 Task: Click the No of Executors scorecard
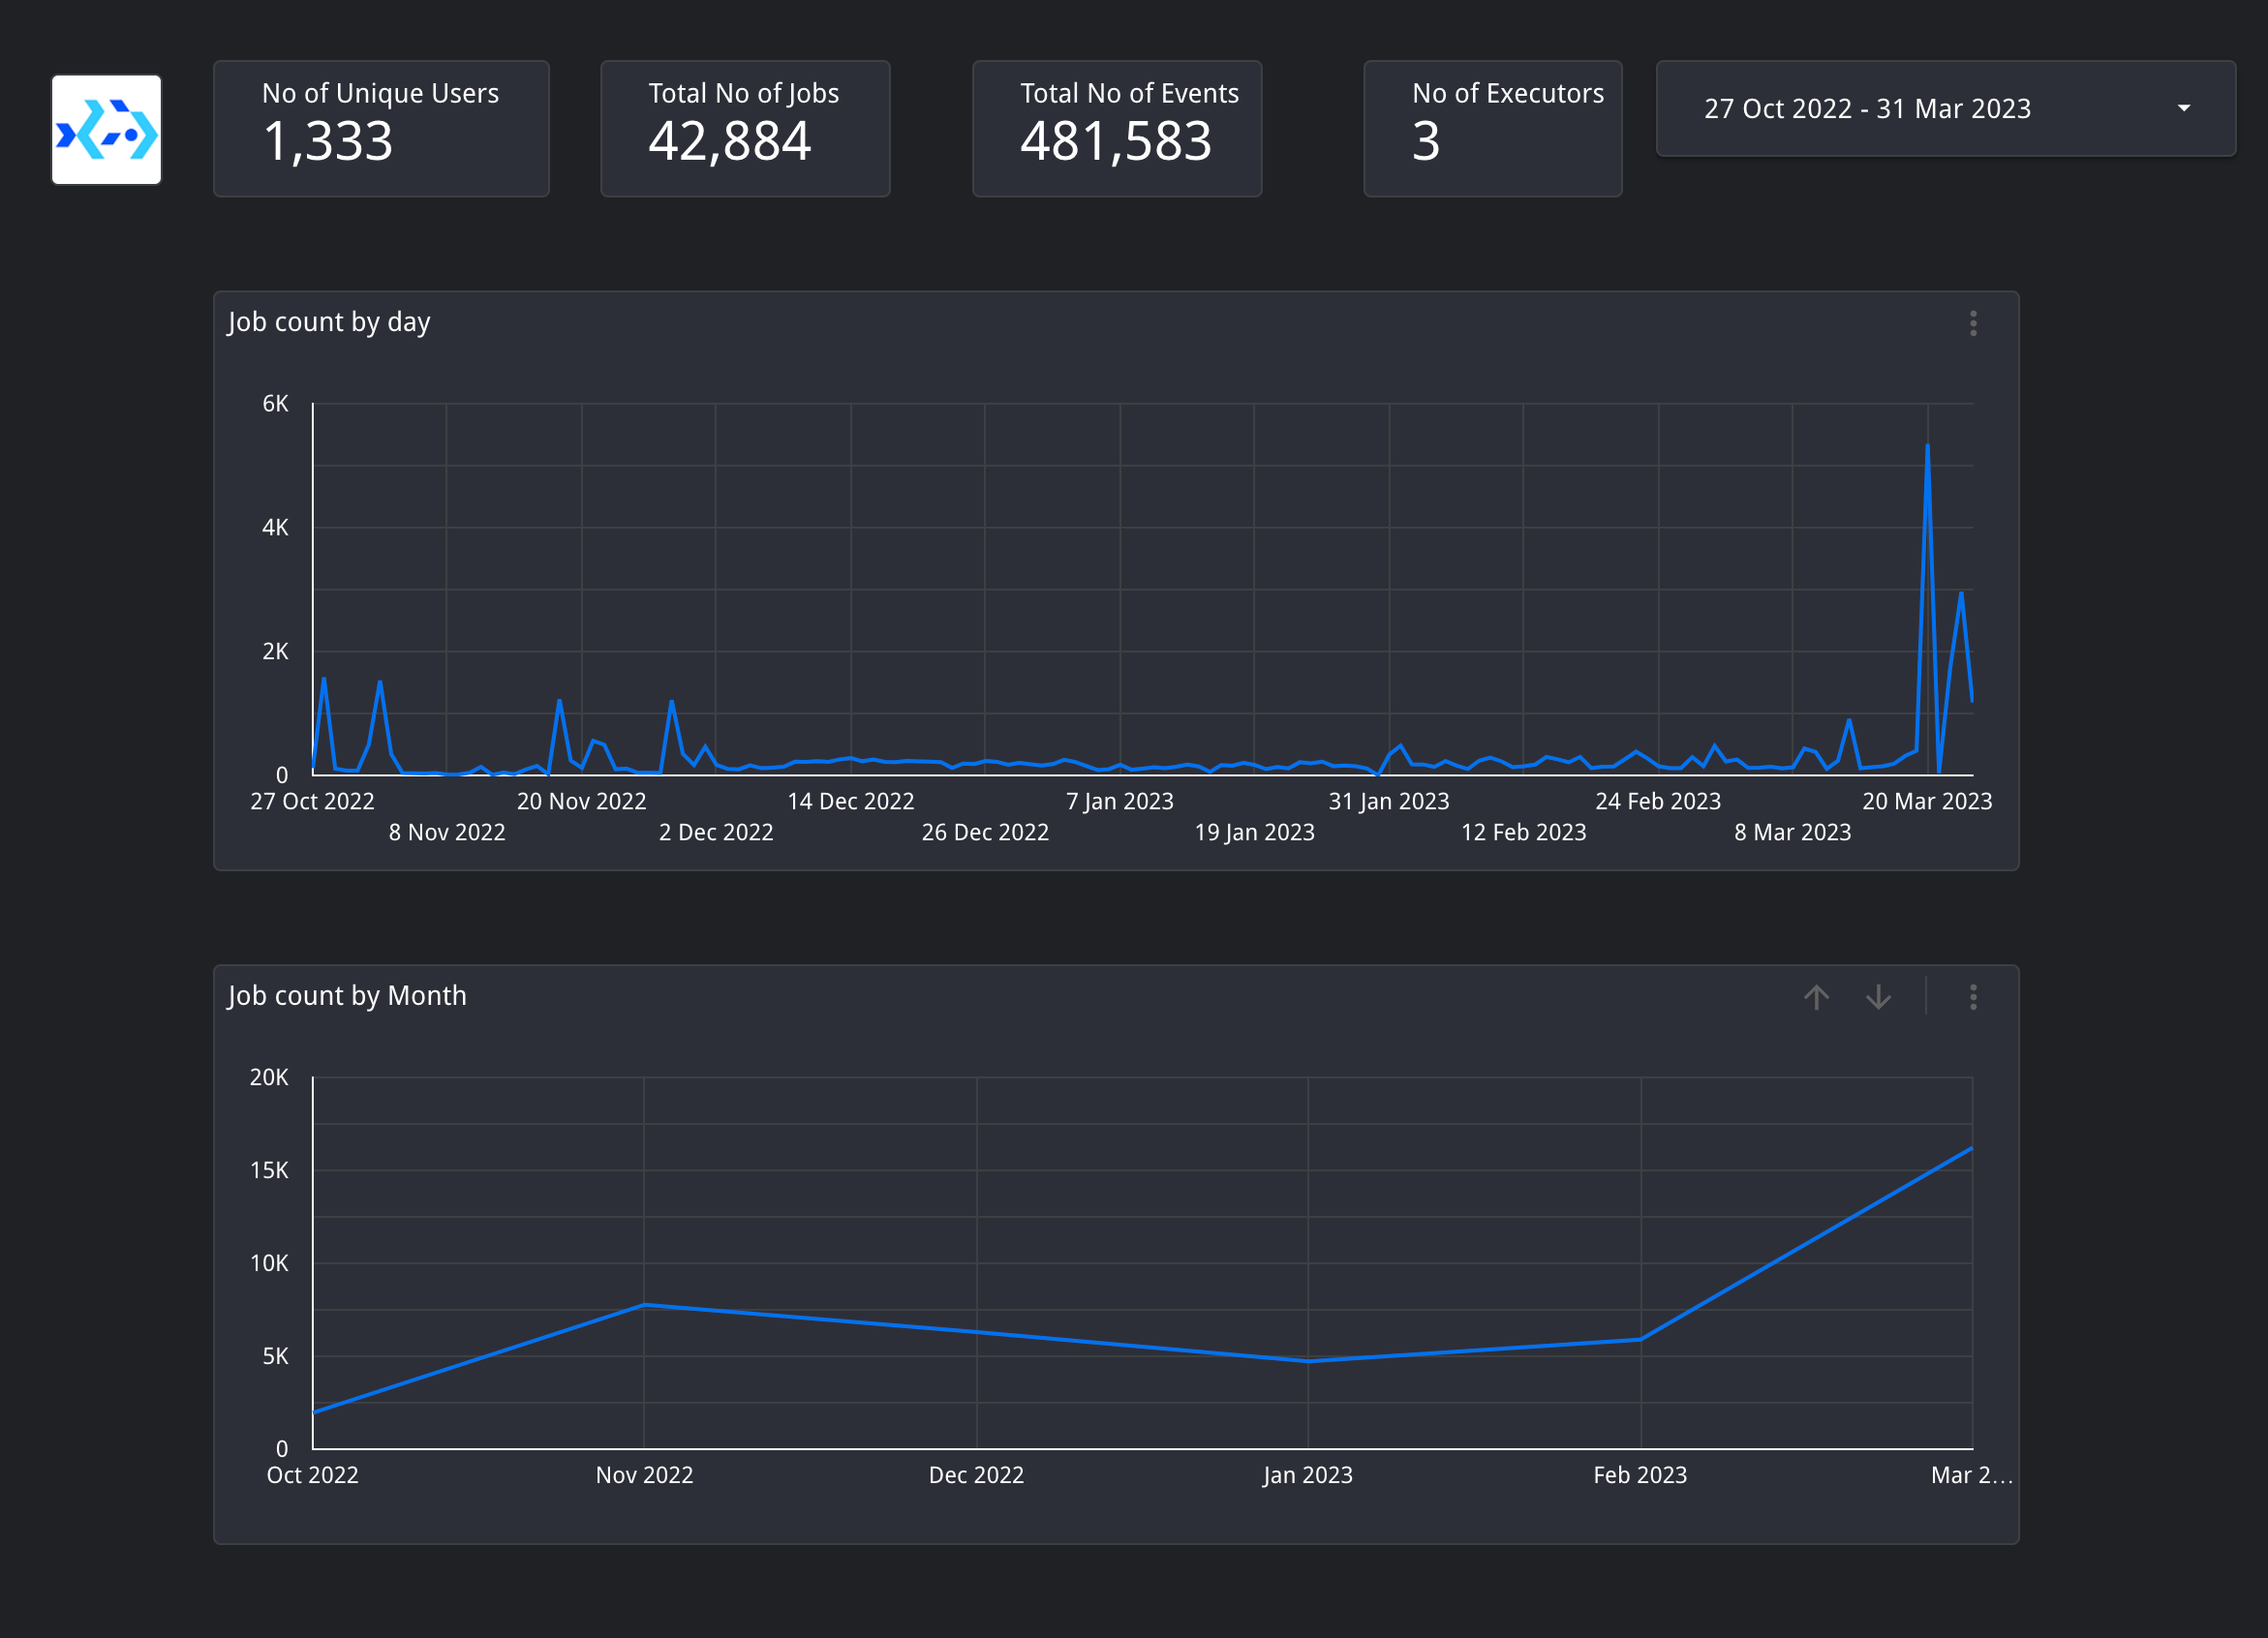click(x=1492, y=129)
